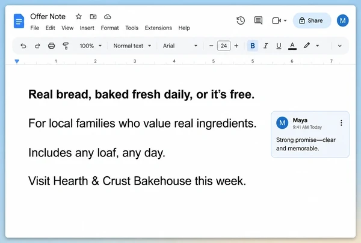
Task: Star the Offer Note document
Action: 79,17
